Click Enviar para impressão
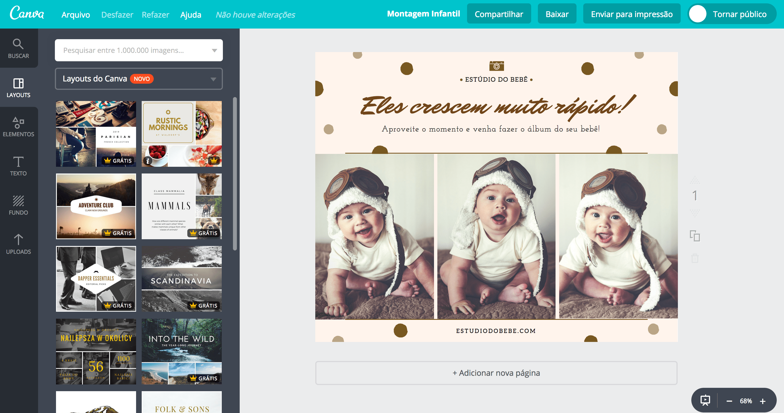 (x=632, y=14)
